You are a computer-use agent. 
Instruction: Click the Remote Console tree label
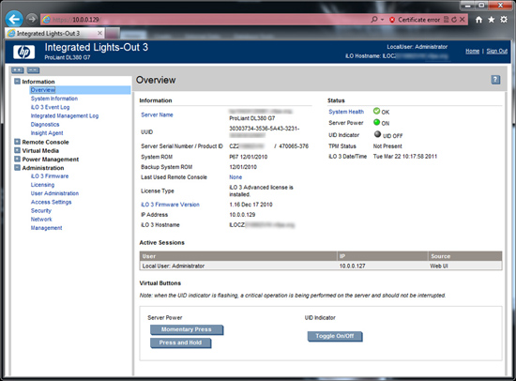[45, 142]
